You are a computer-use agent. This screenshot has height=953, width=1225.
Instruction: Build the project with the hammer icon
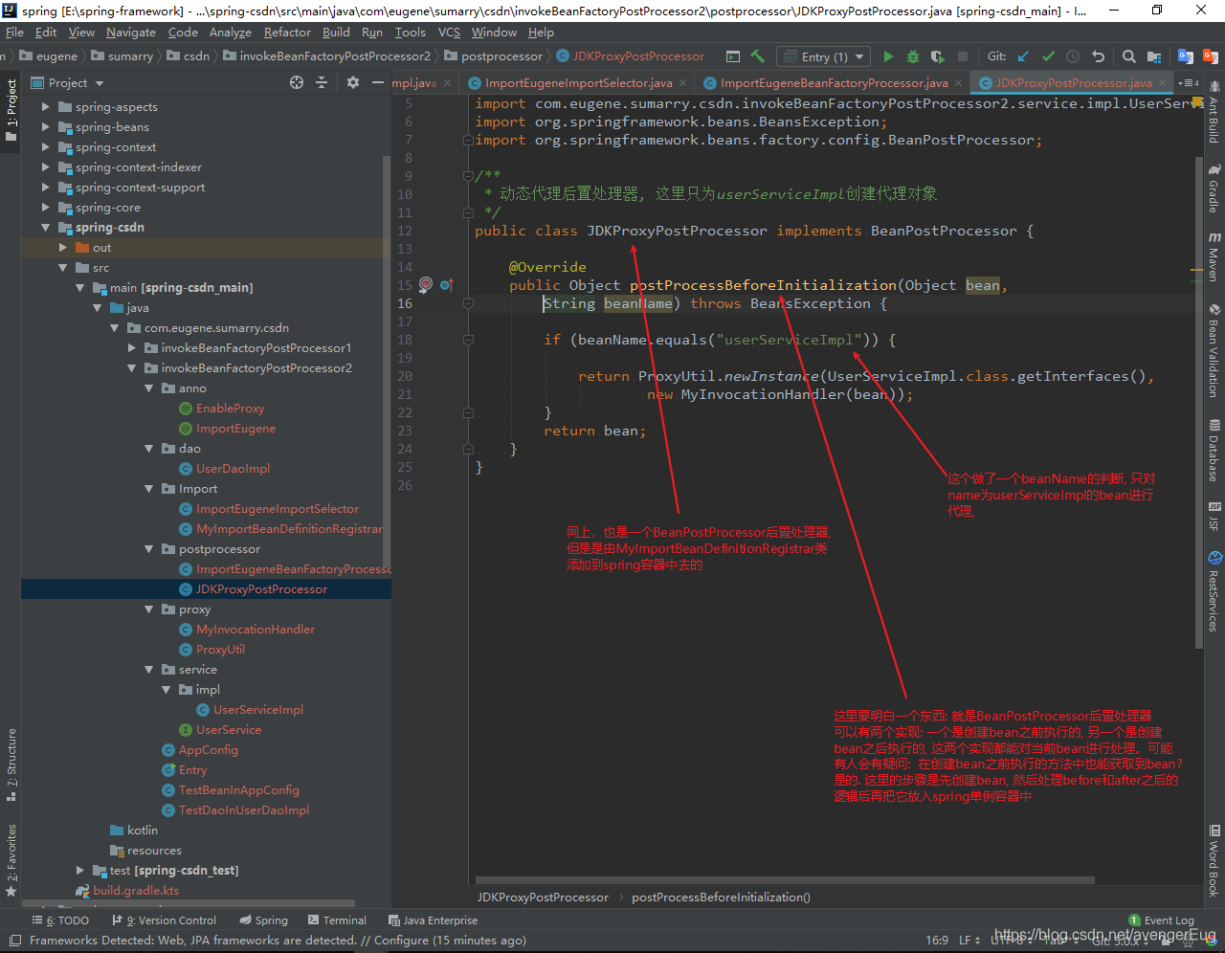click(758, 56)
